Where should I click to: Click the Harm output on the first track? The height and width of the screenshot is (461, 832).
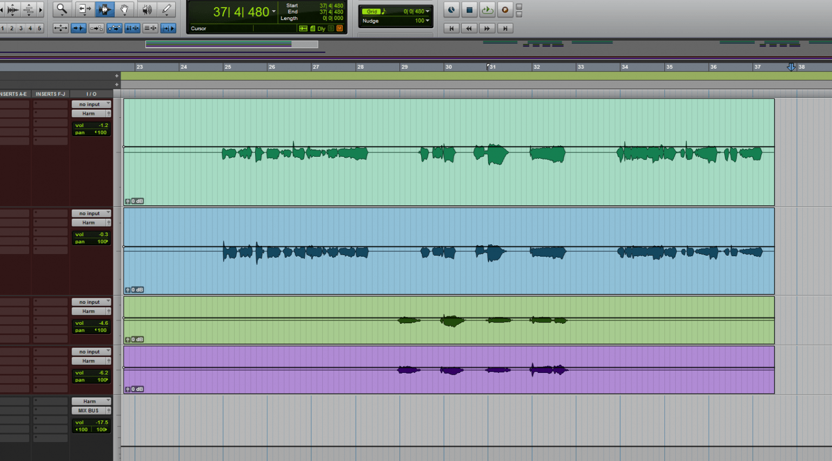click(90, 113)
